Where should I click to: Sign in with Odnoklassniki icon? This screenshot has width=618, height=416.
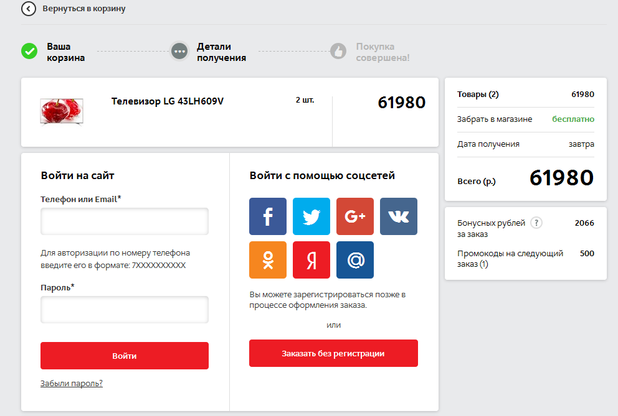tap(268, 260)
